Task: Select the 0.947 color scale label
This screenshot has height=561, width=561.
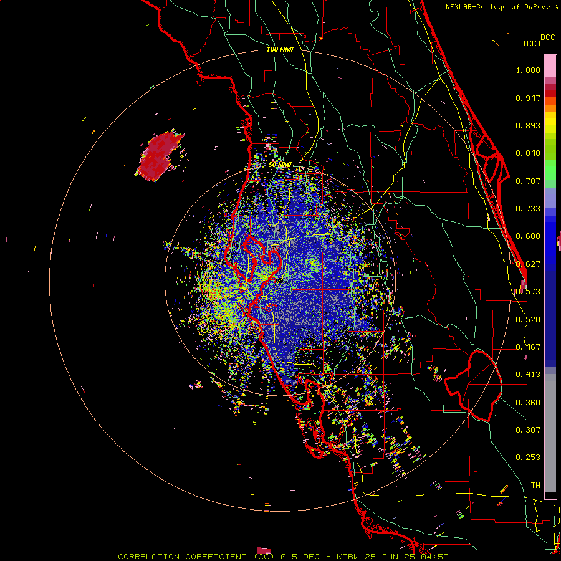Action: click(528, 98)
